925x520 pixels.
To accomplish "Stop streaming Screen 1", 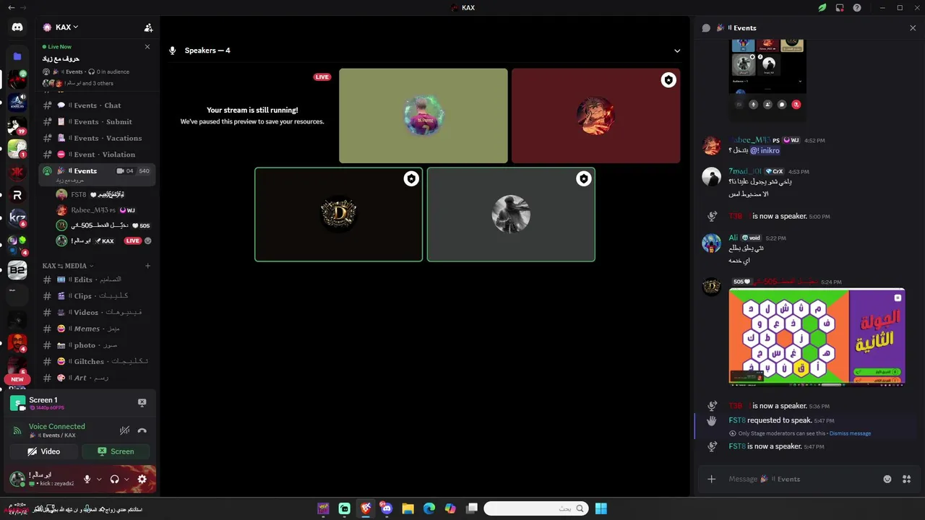I will coord(142,403).
